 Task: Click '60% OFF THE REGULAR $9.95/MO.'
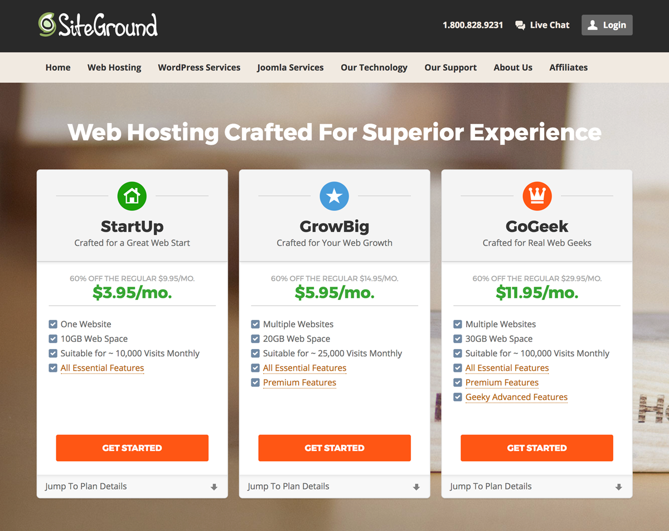click(x=132, y=278)
